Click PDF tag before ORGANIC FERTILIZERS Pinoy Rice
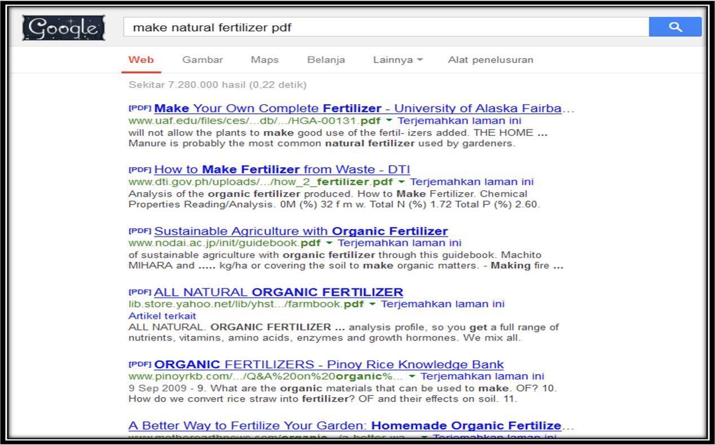 140,364
